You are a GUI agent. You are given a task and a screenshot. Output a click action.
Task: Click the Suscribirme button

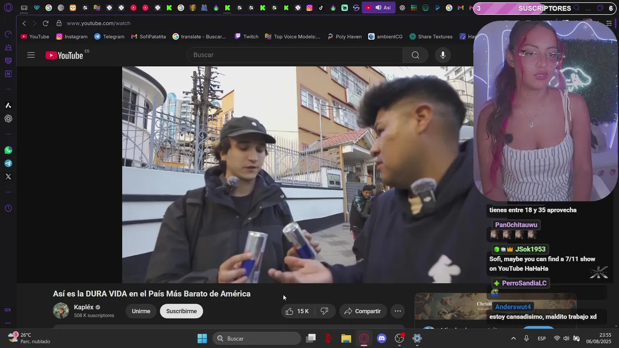click(x=181, y=311)
